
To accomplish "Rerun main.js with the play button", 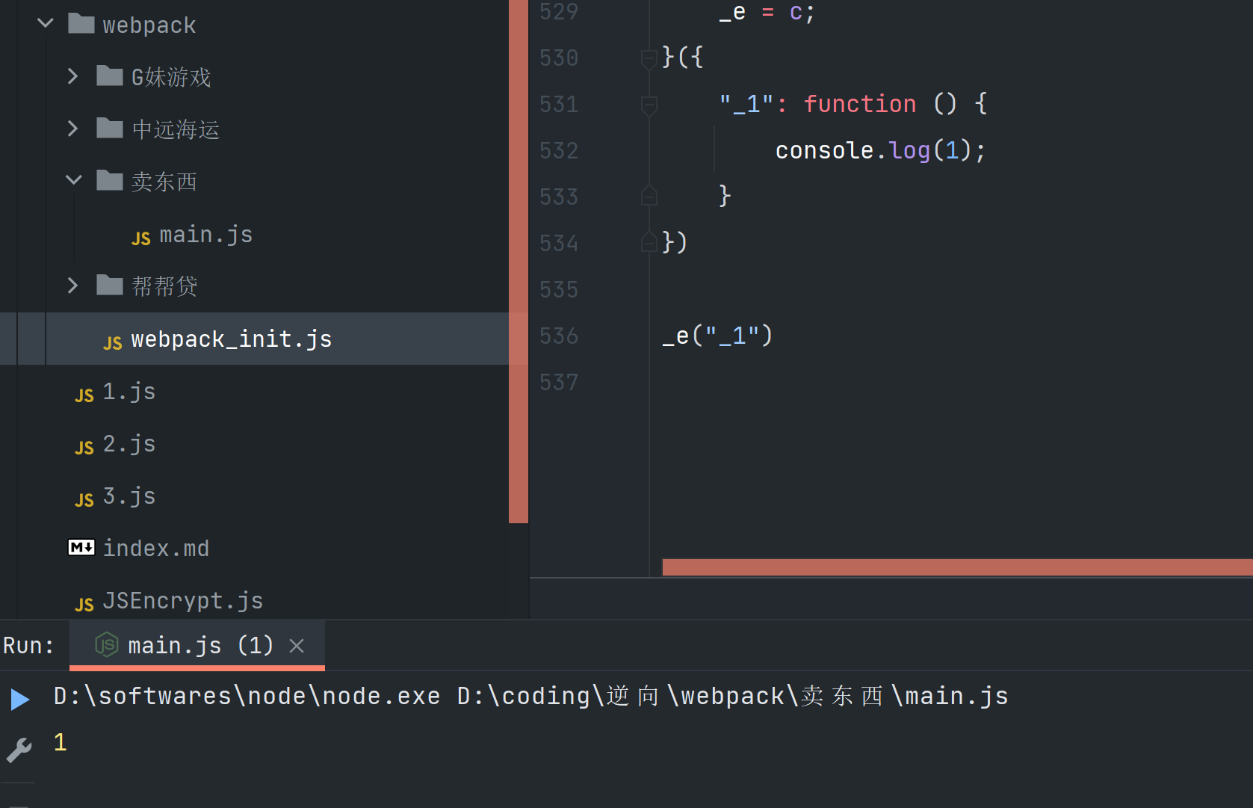I will click(20, 699).
